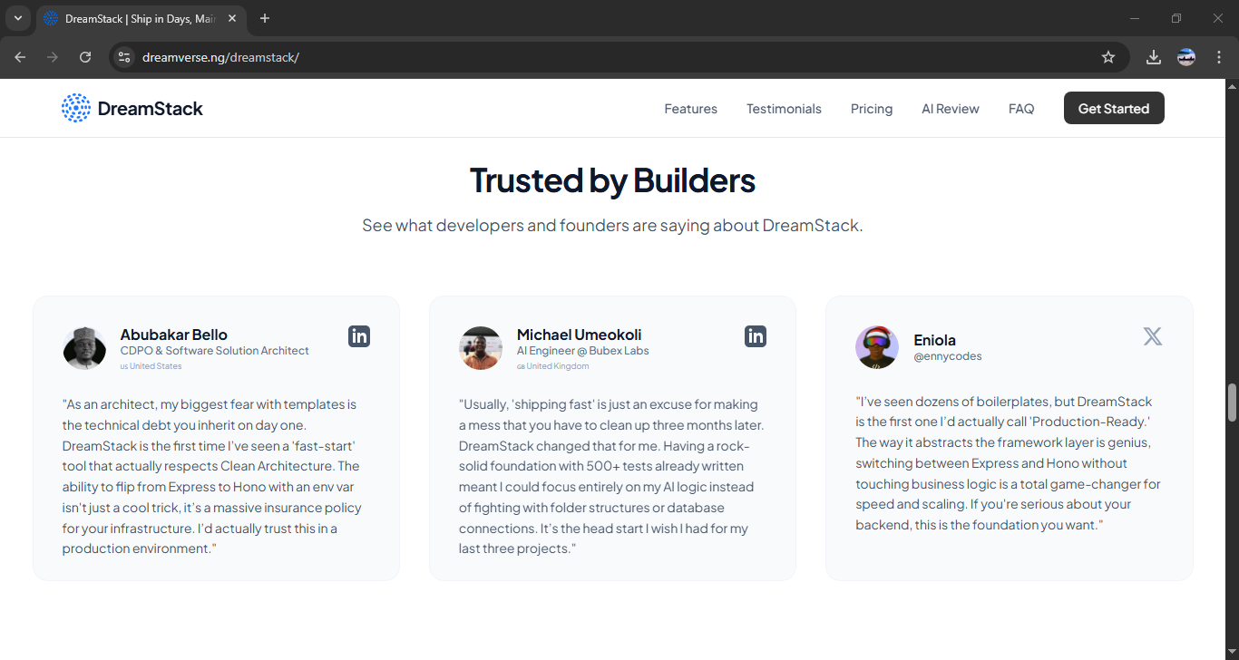Image resolution: width=1239 pixels, height=660 pixels.
Task: Open the browser downloads icon
Action: click(1153, 56)
